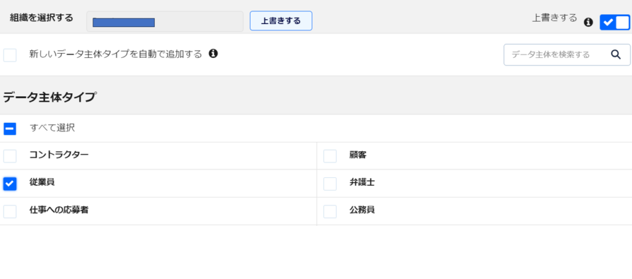Check the 公務員 checkbox
This screenshot has width=632, height=279.
[x=330, y=211]
